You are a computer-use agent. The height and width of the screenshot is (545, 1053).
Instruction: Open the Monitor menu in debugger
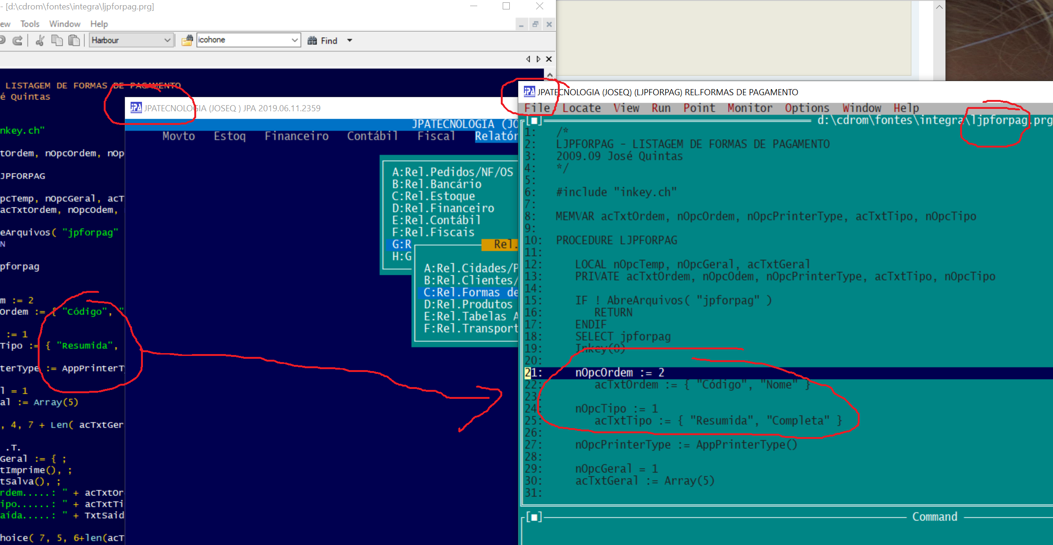749,108
